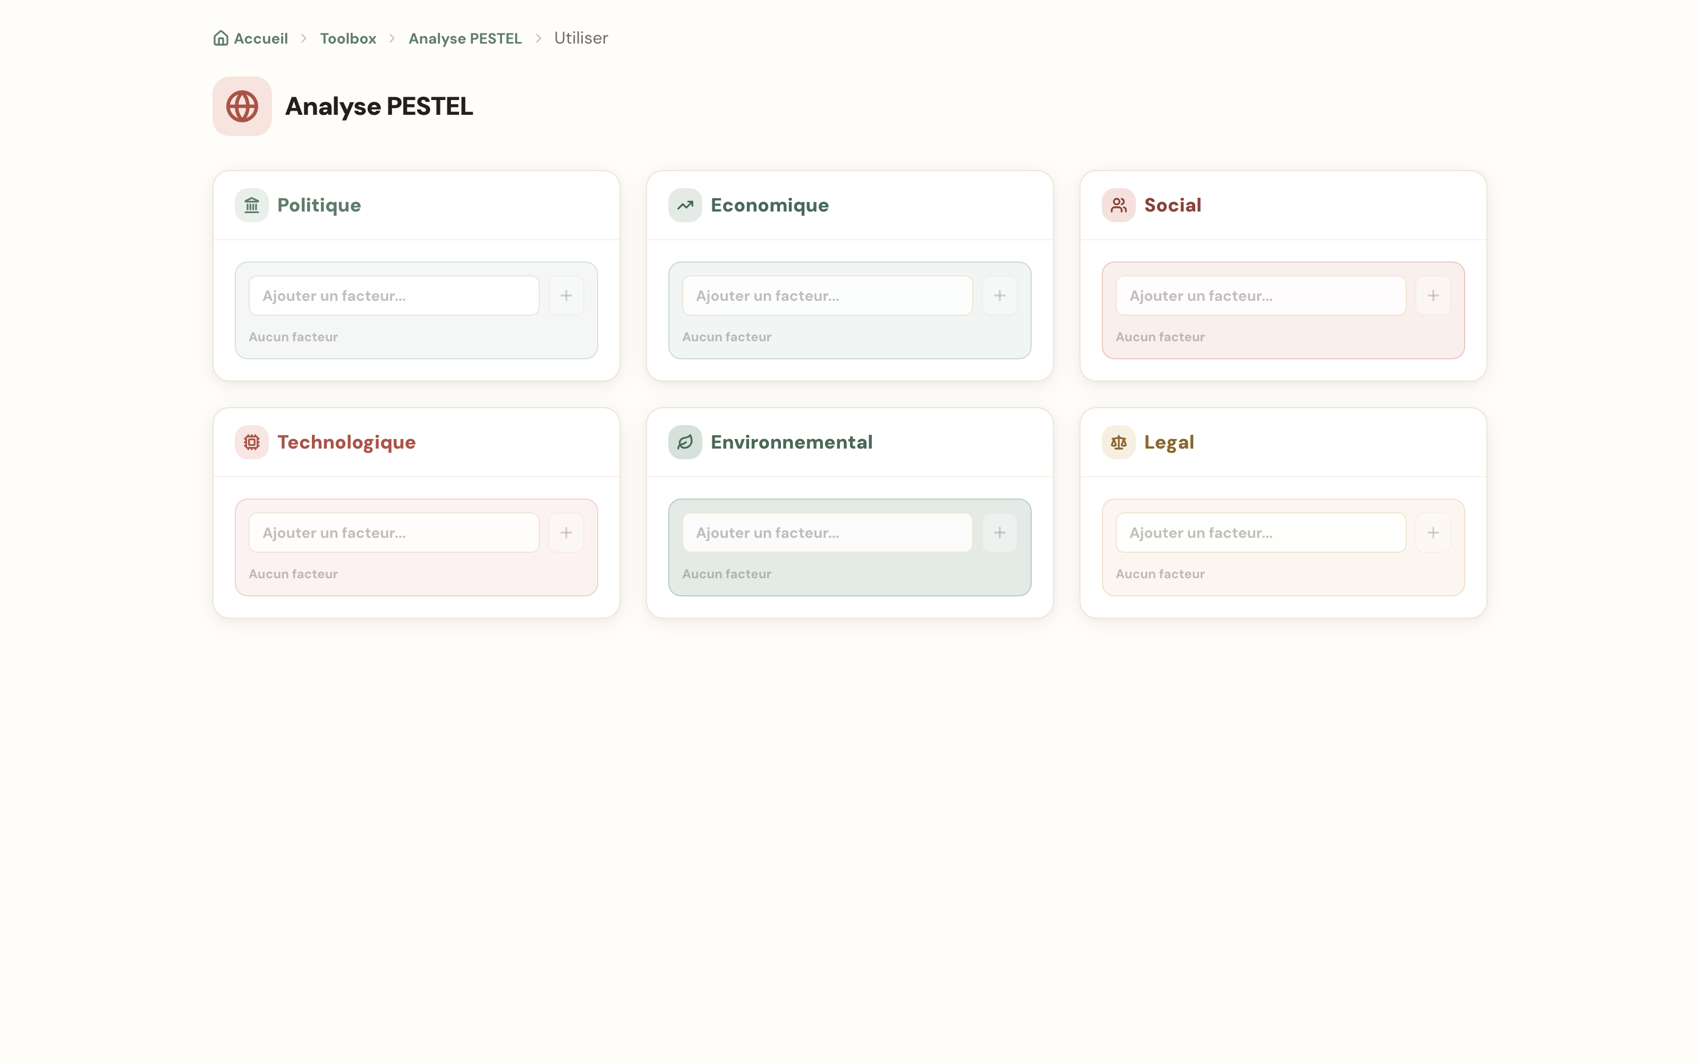Focus the Technologique 'Ajouter un facteur' field

pos(394,532)
